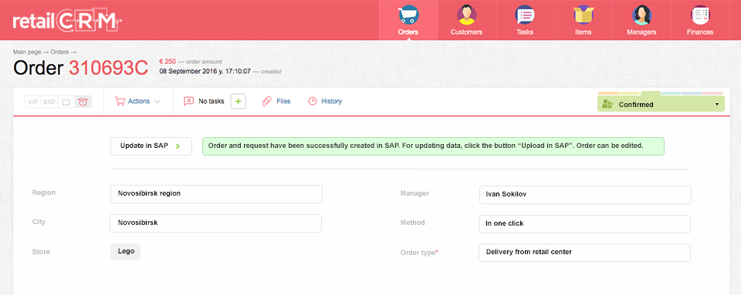Viewport: 741px width, 295px height.
Task: Open the Finances section
Action: pos(700,20)
